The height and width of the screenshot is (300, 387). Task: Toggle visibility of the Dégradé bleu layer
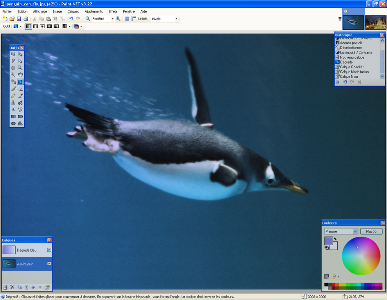[49, 250]
